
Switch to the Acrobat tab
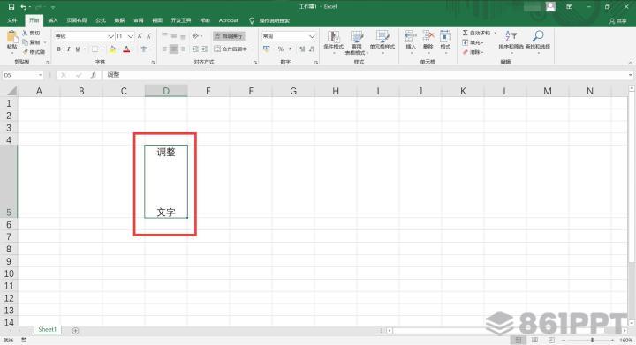click(229, 20)
